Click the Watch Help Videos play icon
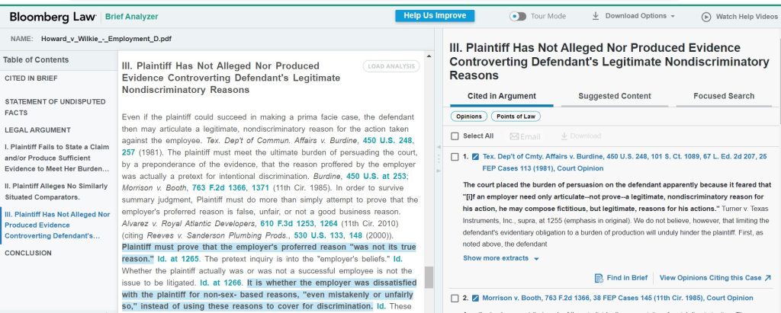The height and width of the screenshot is (313, 781). point(706,16)
